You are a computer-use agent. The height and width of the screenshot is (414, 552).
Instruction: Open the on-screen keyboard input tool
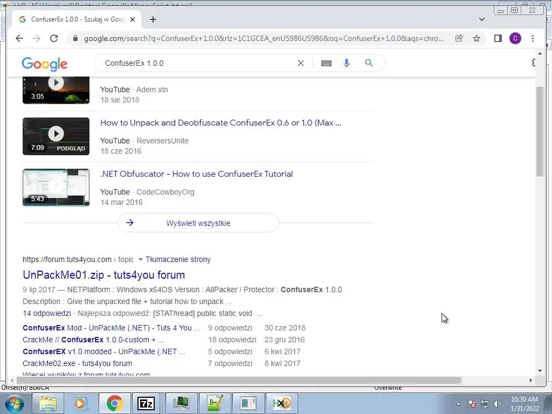326,63
